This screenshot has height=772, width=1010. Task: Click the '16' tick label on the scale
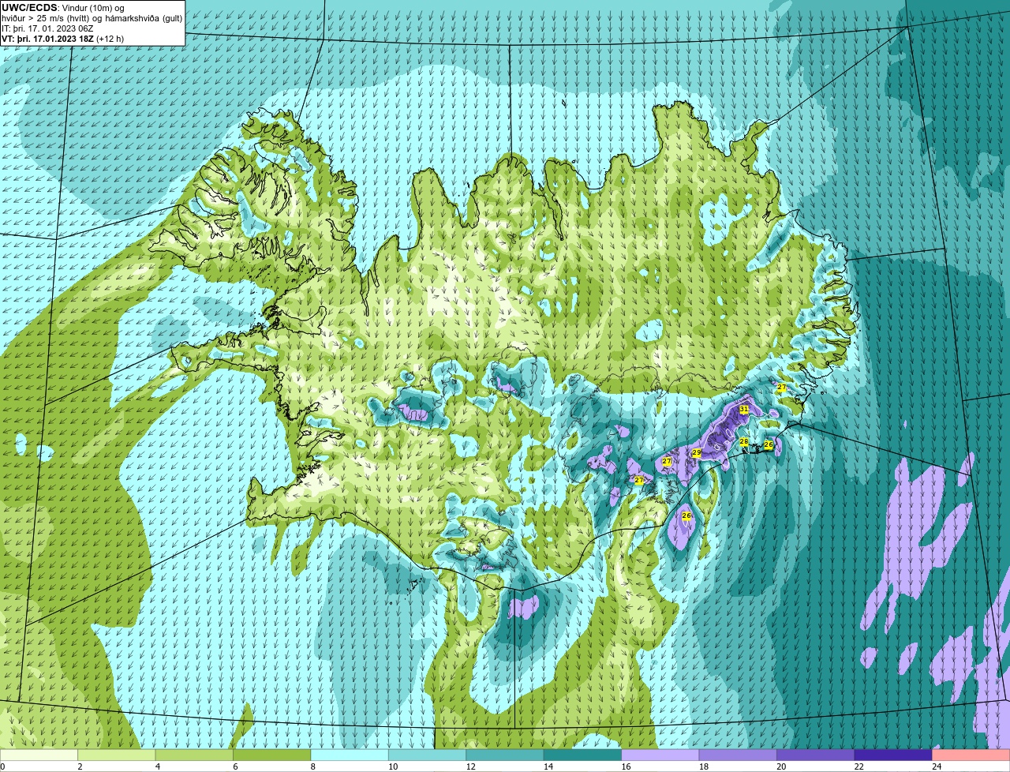click(626, 766)
